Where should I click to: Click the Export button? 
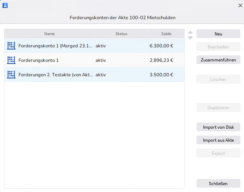click(x=218, y=153)
